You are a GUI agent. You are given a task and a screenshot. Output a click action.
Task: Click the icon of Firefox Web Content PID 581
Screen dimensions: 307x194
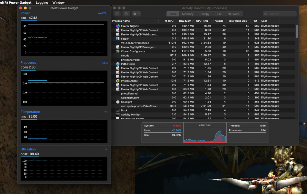[x=118, y=30]
